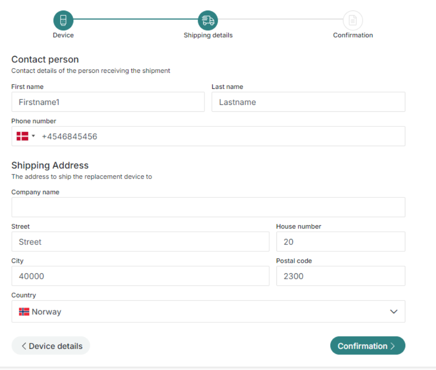Image resolution: width=436 pixels, height=370 pixels.
Task: Focus the Last name input field
Action: click(309, 102)
